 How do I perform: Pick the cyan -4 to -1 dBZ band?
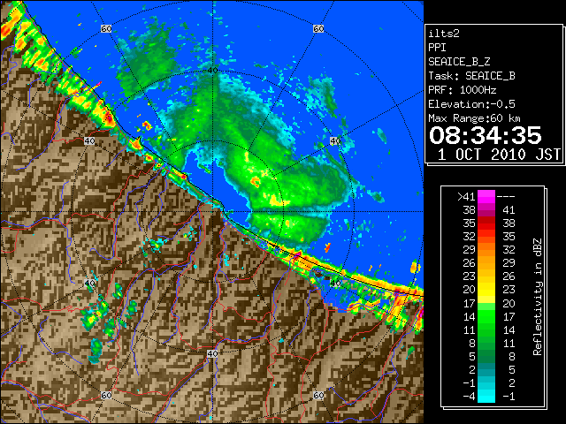pos(486,396)
